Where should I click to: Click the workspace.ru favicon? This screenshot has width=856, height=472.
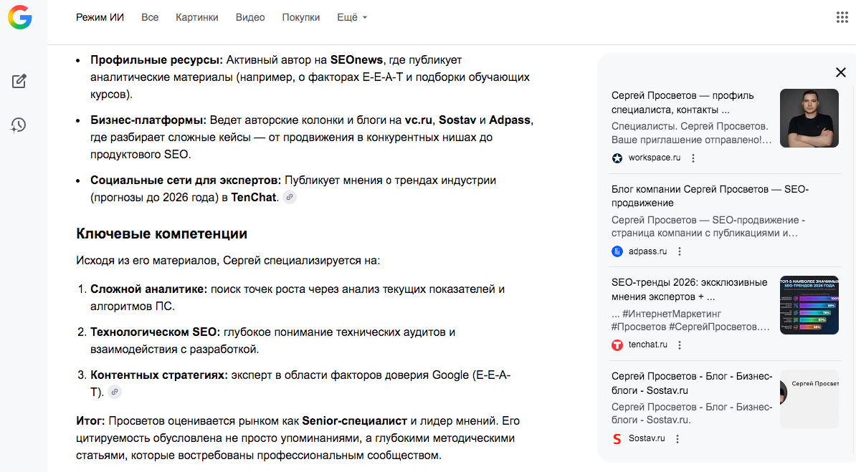tap(617, 158)
